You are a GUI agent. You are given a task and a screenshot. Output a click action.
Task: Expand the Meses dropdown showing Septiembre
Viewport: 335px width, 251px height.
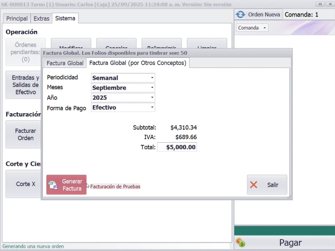point(152,88)
